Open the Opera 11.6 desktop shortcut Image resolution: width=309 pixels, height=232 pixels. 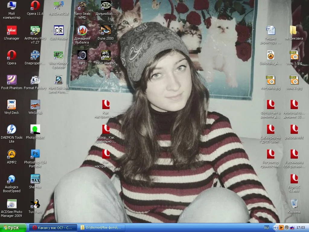pos(35,6)
